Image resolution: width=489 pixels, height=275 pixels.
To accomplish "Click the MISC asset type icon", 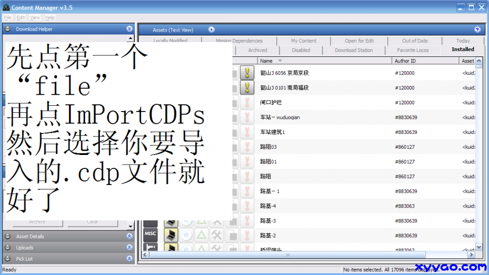I will click(150, 234).
